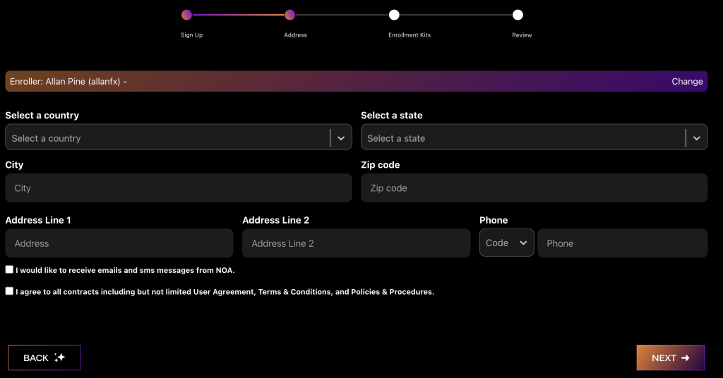Check the agree to all contracts box
The height and width of the screenshot is (378, 723).
[x=9, y=291]
